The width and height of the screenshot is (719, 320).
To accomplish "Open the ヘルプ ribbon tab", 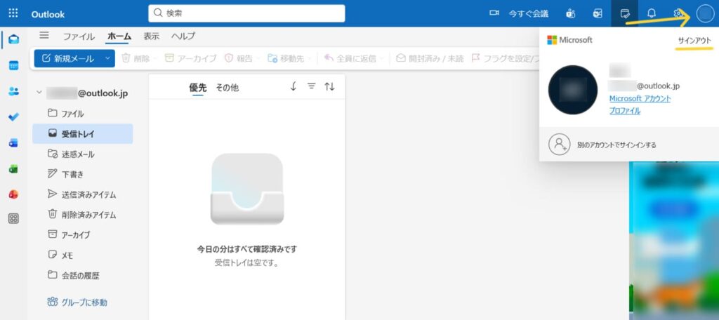I will point(183,36).
